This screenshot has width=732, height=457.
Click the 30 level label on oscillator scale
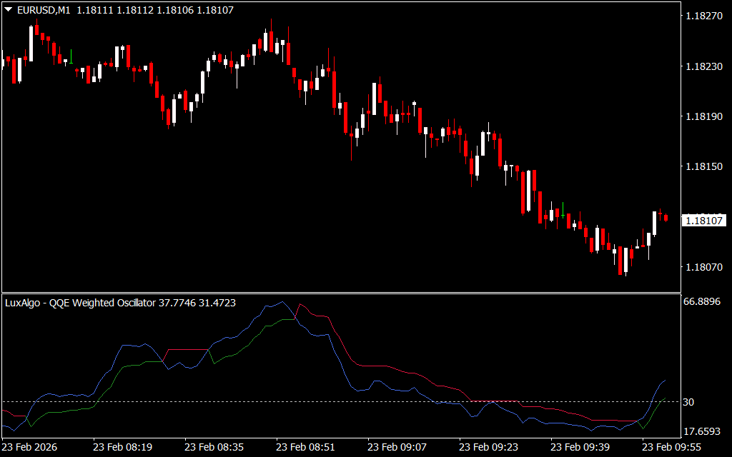pos(688,402)
